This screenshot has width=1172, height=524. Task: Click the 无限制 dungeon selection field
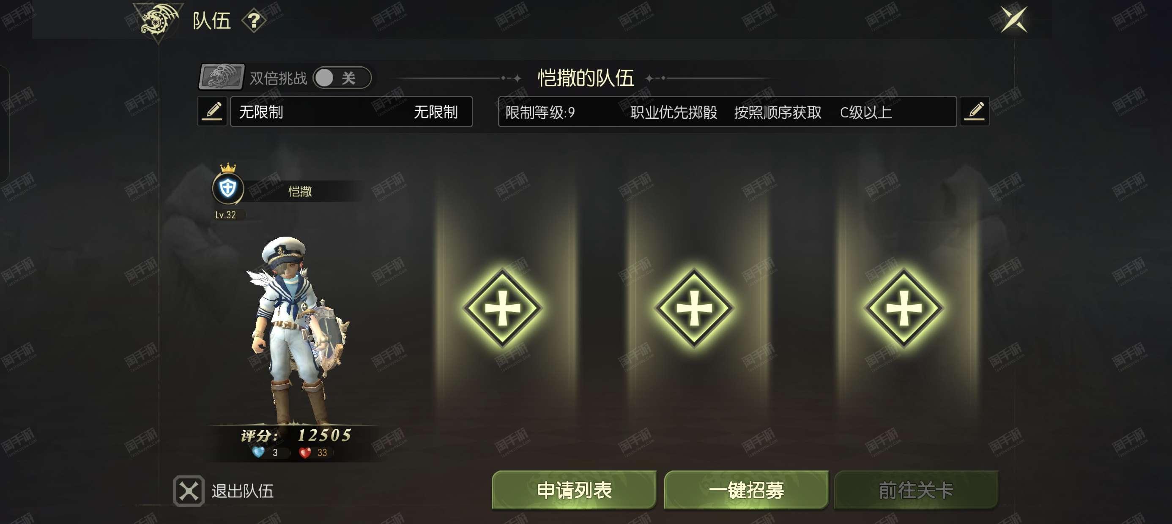351,112
